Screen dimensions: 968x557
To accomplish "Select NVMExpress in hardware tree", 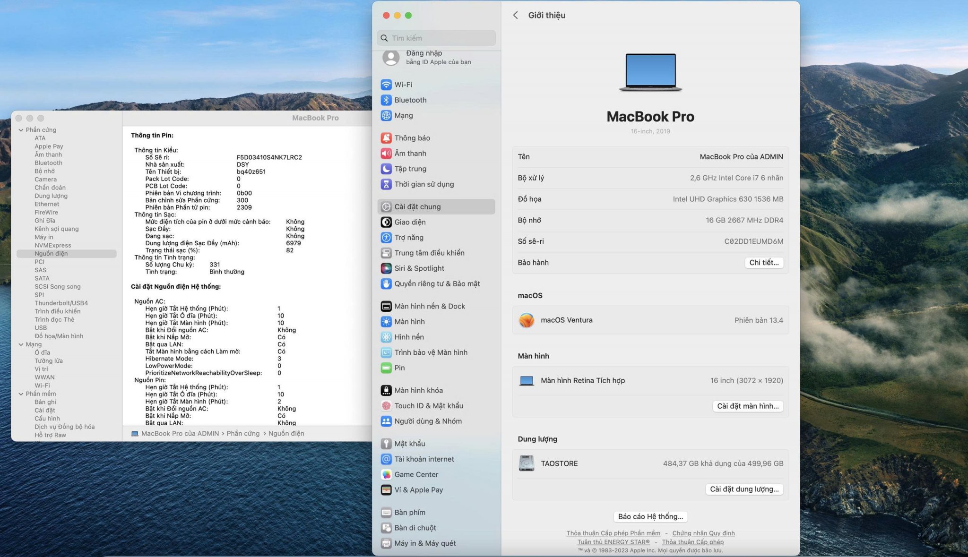I will point(52,246).
